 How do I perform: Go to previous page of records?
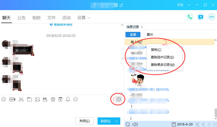pos(204,124)
